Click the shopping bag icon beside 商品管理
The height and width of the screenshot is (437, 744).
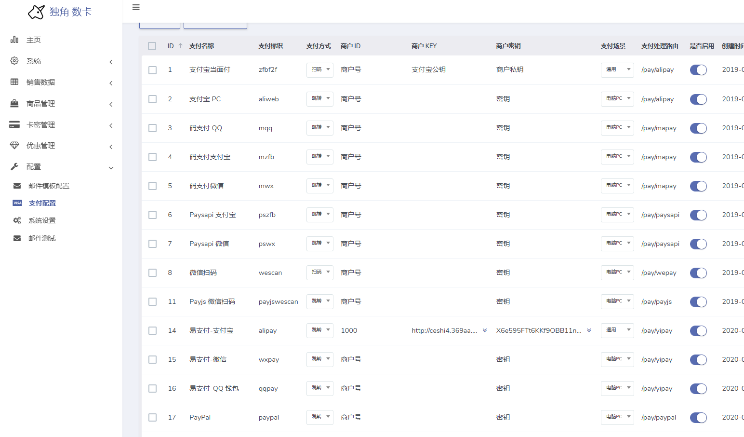(x=14, y=103)
